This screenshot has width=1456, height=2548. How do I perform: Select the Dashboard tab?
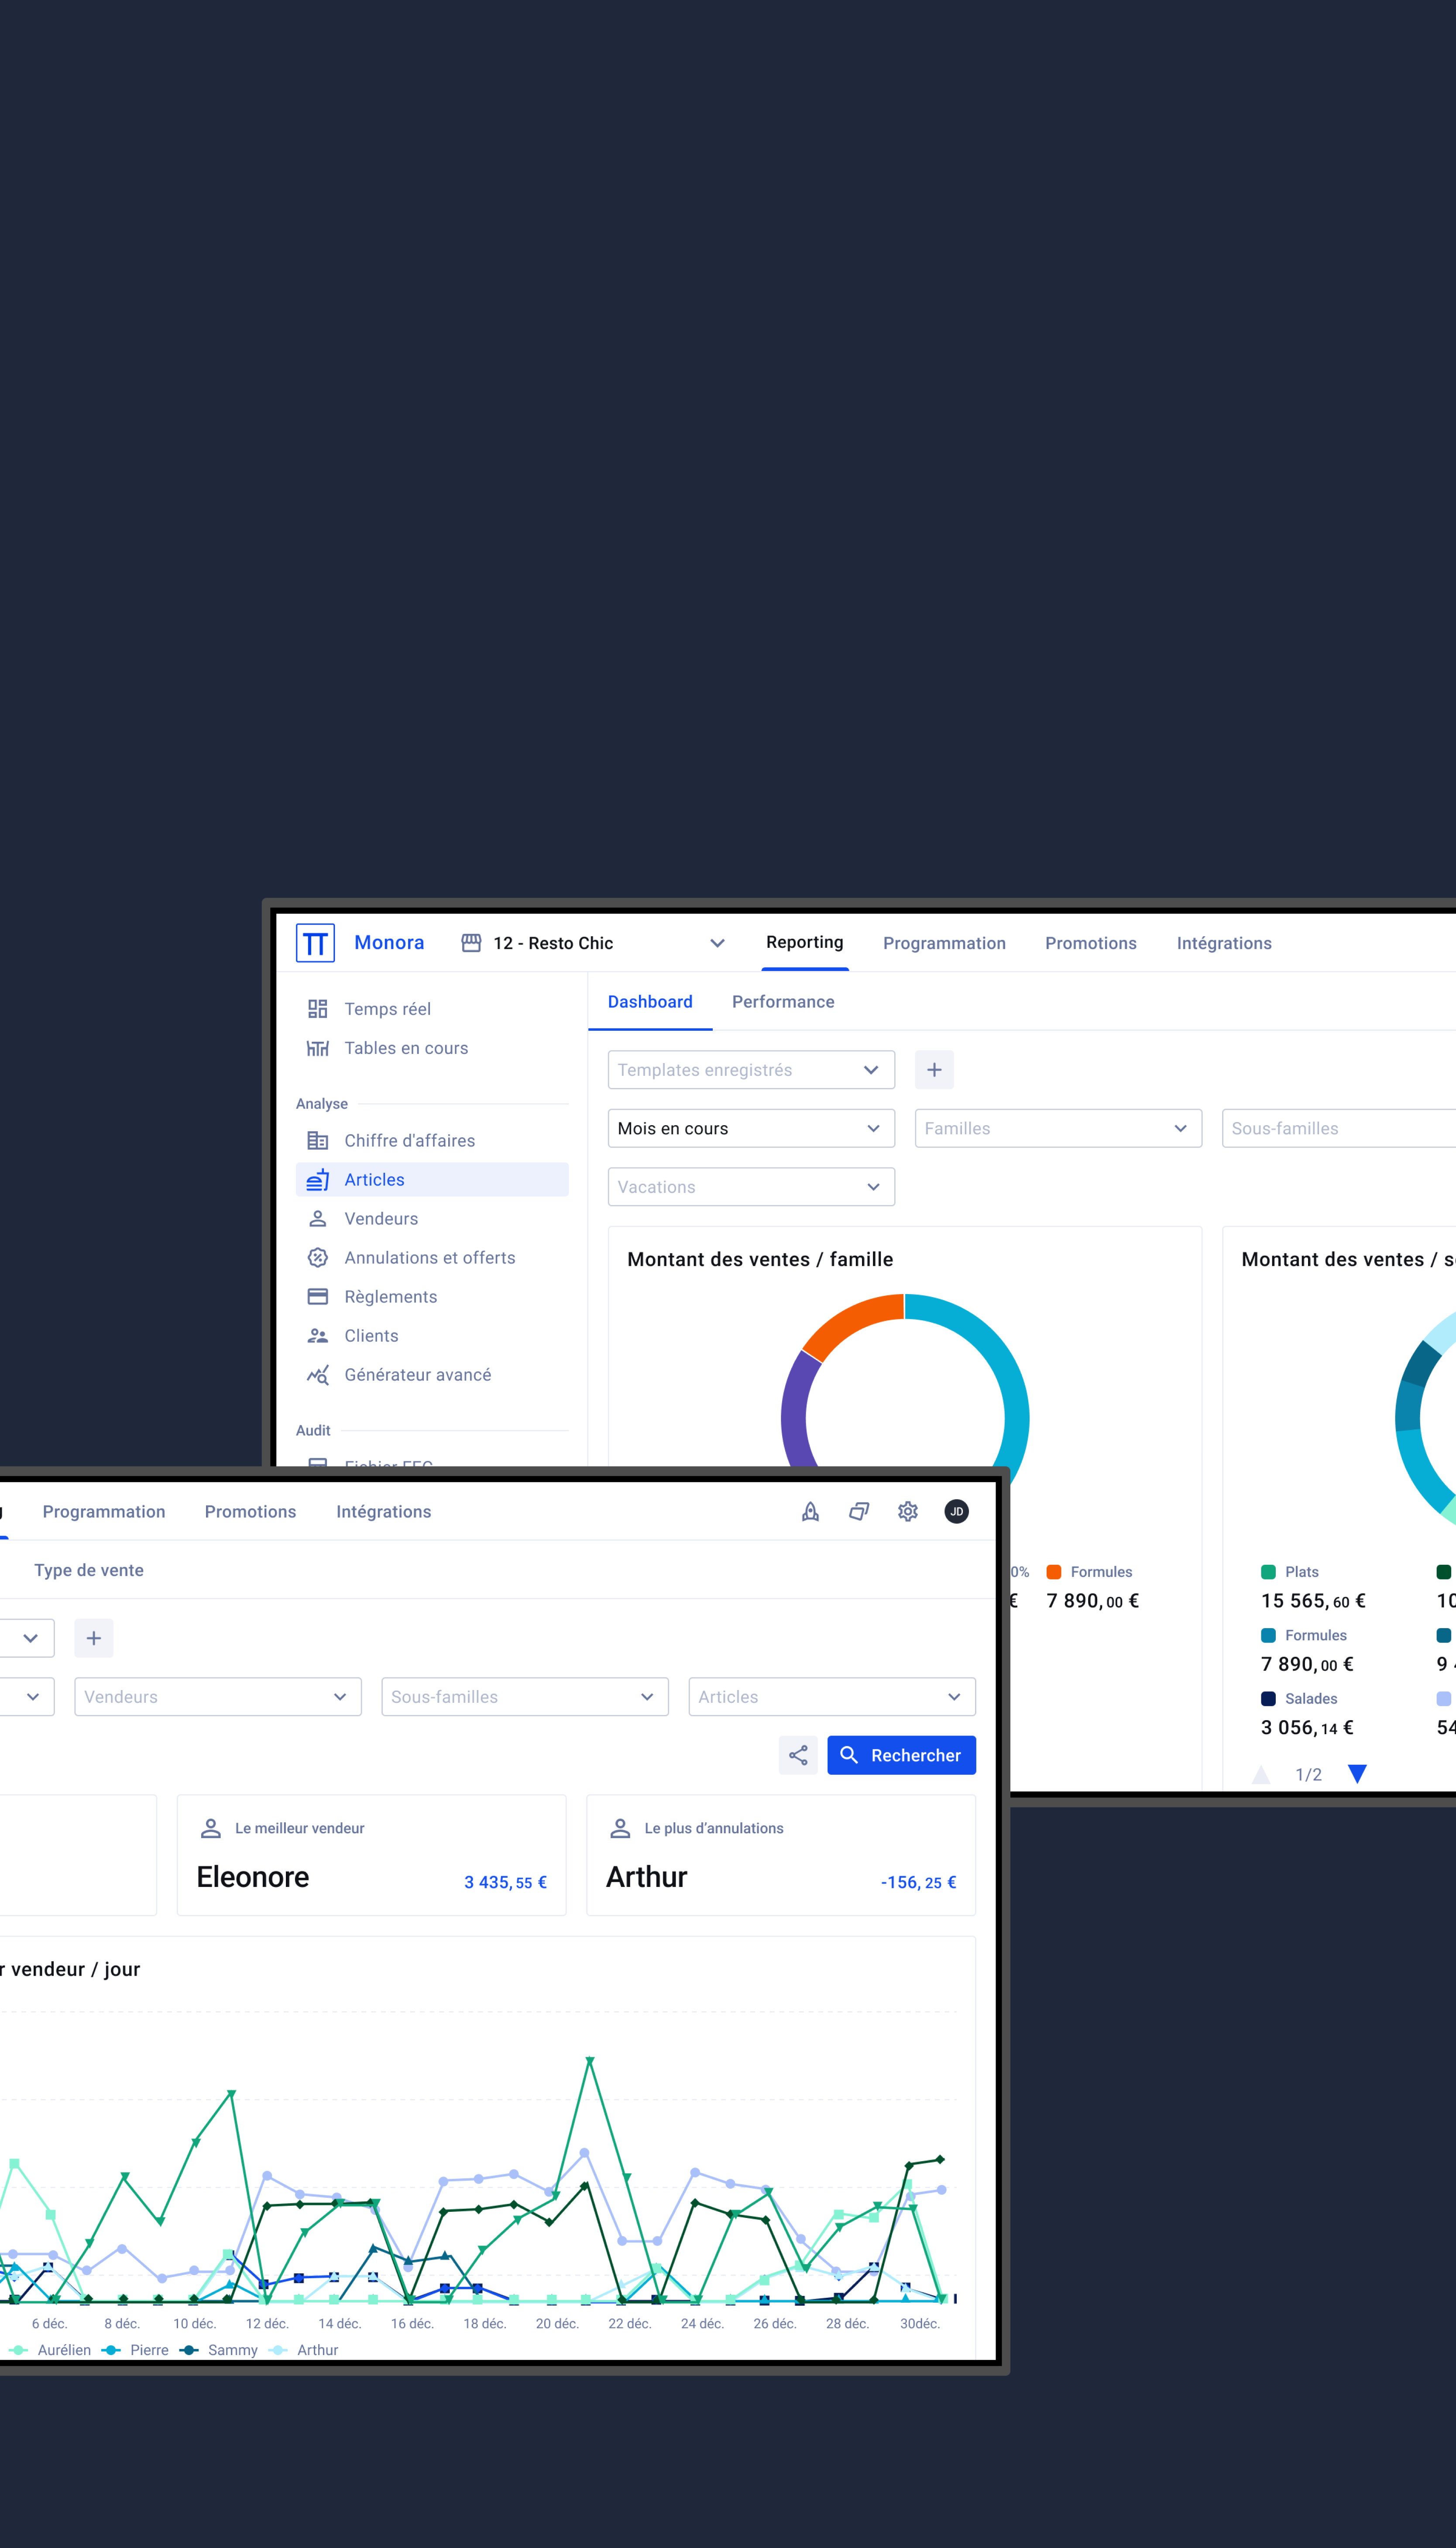(650, 1002)
